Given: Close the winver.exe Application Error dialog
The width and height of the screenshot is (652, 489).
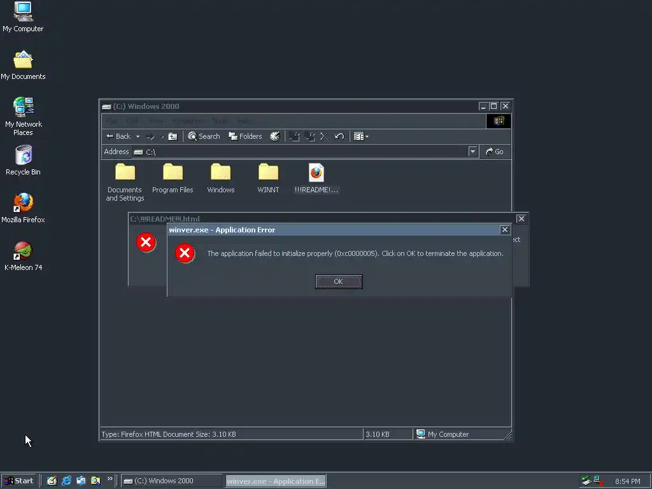Looking at the screenshot, I should 504,229.
